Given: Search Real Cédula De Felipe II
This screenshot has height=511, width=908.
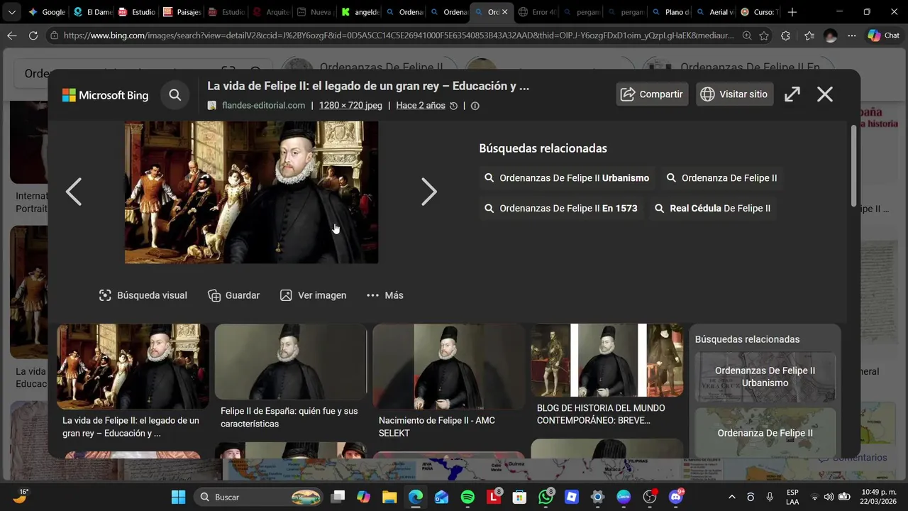Looking at the screenshot, I should (712, 209).
